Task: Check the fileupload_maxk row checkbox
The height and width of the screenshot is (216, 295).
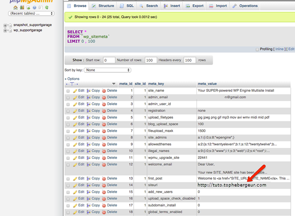Action: tap(68, 131)
